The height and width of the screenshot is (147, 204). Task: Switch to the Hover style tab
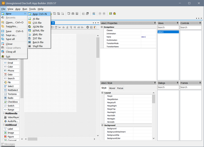[112, 88]
